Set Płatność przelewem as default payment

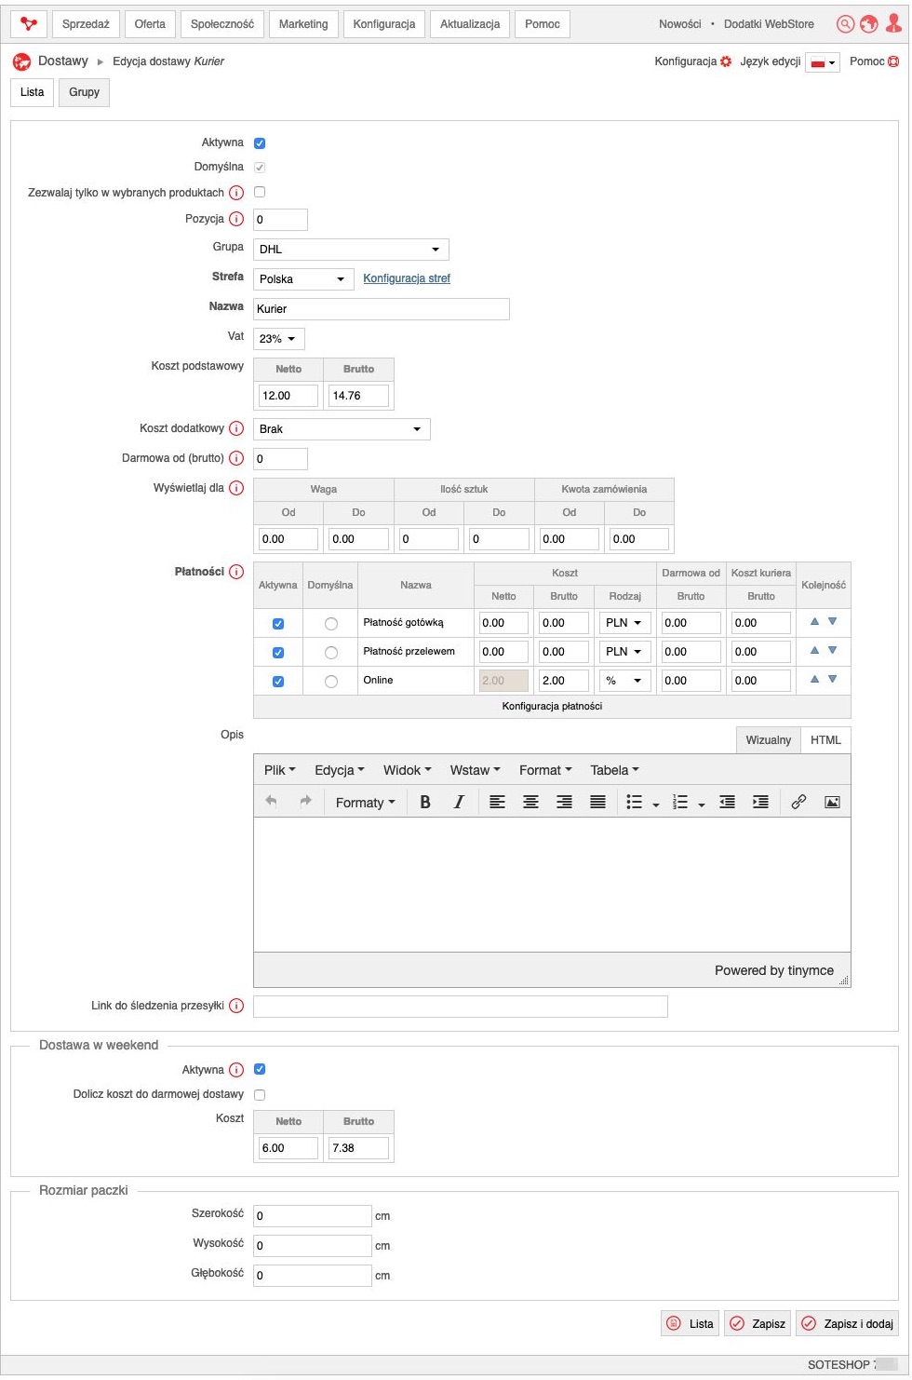tap(330, 653)
